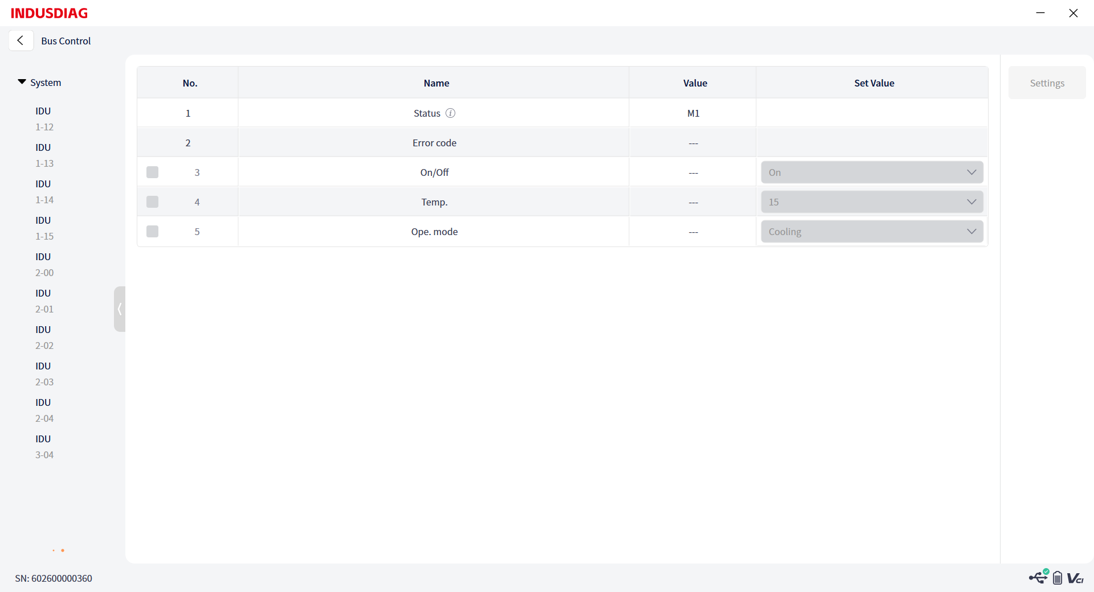1094x592 pixels.
Task: Tick the checkbox for On/Off row
Action: (x=152, y=172)
